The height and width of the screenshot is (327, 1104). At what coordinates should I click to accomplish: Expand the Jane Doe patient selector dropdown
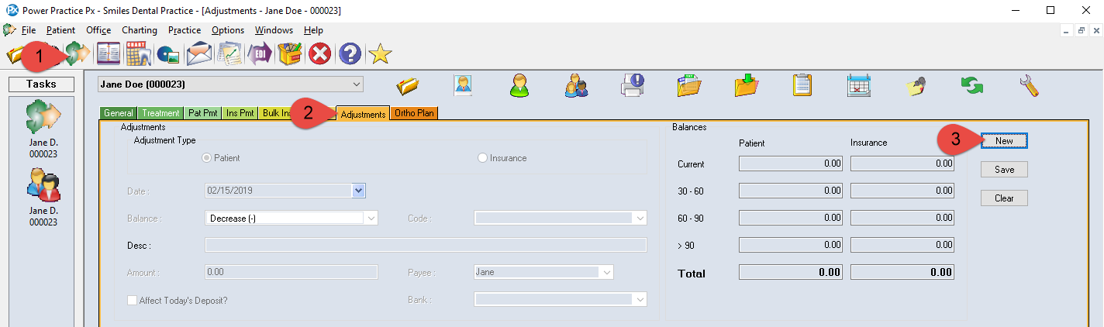pos(356,84)
